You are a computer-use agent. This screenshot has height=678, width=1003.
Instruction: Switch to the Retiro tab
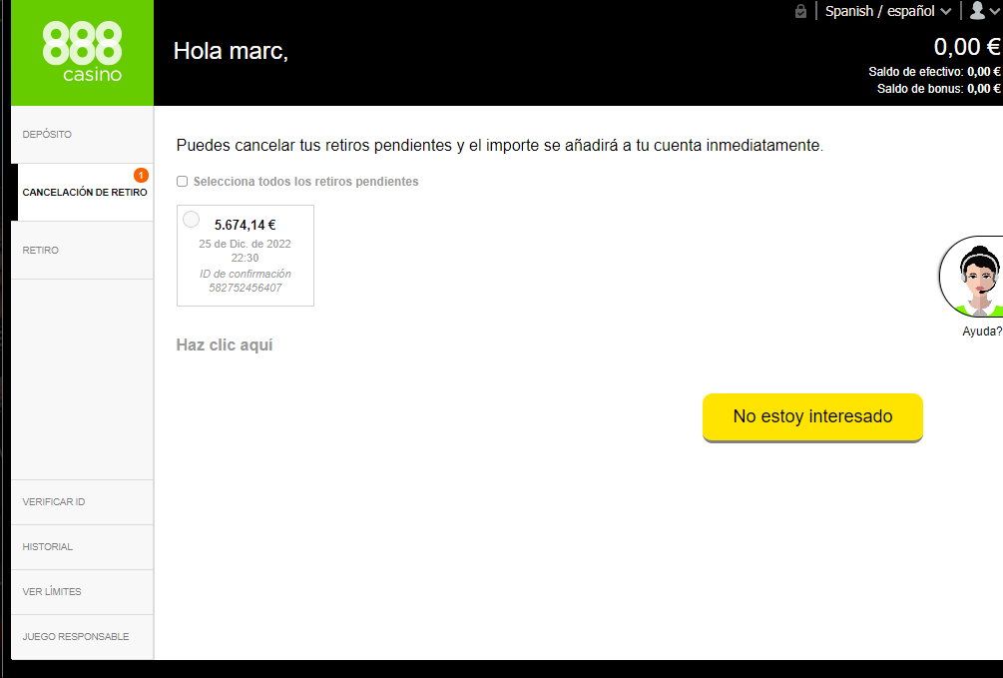point(40,251)
